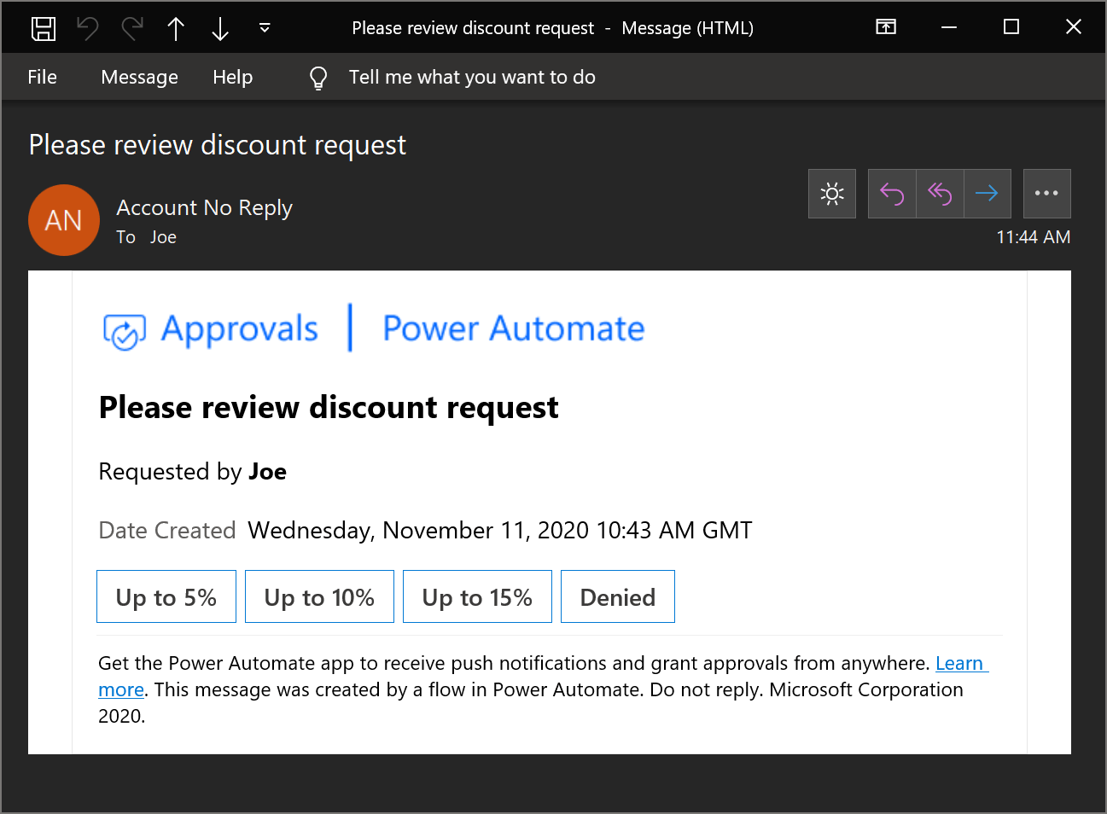This screenshot has height=814, width=1107.
Task: Open the more actions ellipsis menu
Action: click(x=1046, y=194)
